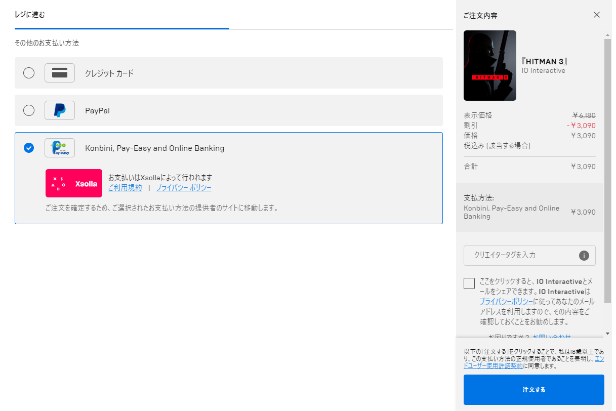
Task: Click the その他のお支払い方法 heading
Action: (x=47, y=43)
